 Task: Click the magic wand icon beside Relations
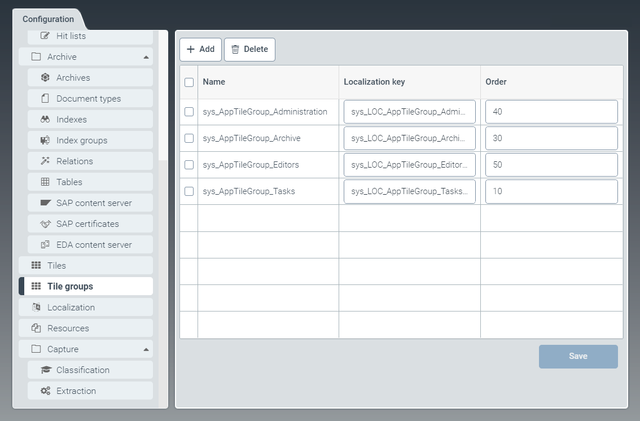[x=45, y=161]
